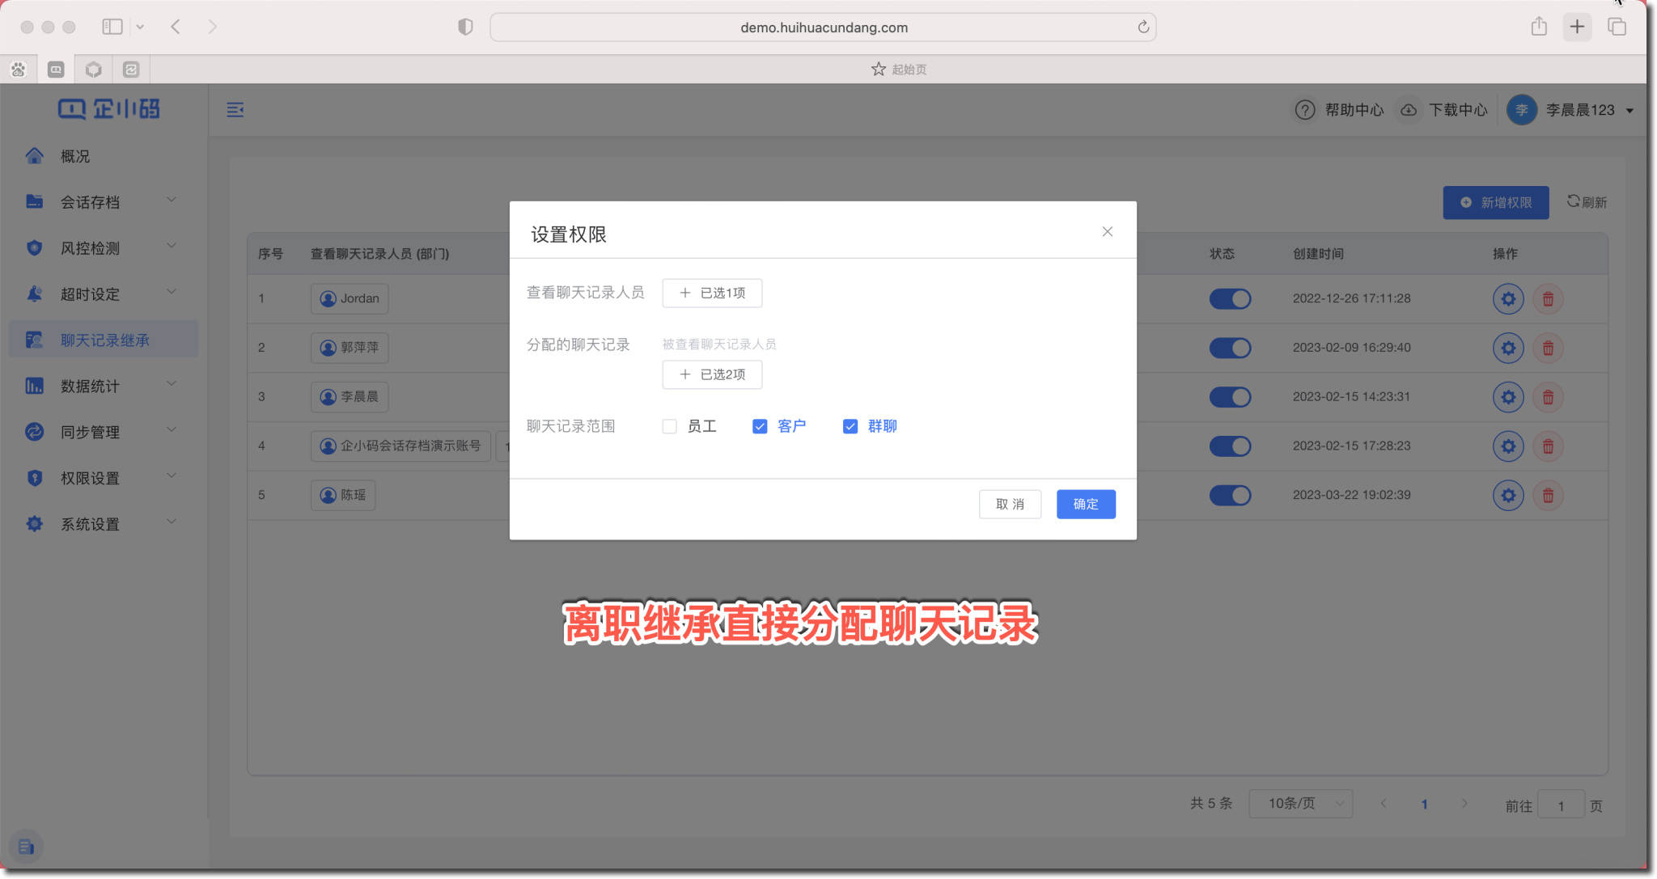Image resolution: width=1657 pixels, height=879 pixels.
Task: Open the second pinned Safari tab
Action: click(x=56, y=70)
